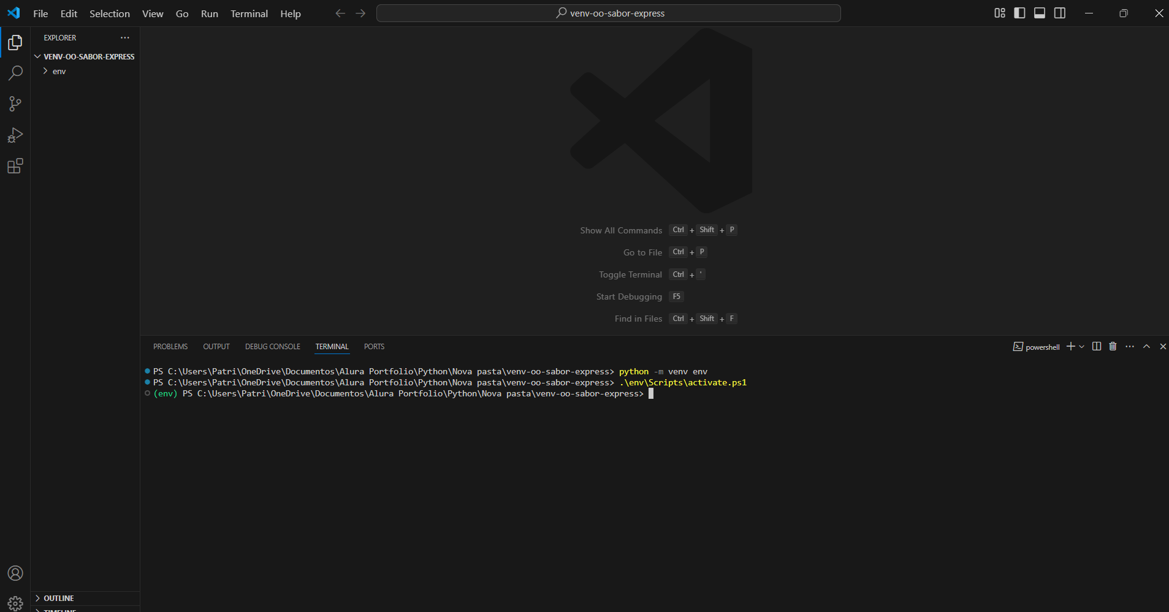1169x612 pixels.
Task: Click the venv-oo-sabor-express command center search box
Action: point(609,13)
